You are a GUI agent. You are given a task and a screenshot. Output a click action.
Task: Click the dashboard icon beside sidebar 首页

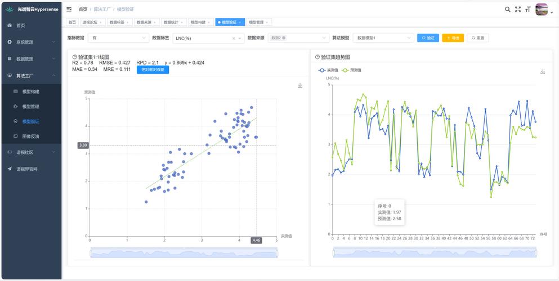(10, 25)
